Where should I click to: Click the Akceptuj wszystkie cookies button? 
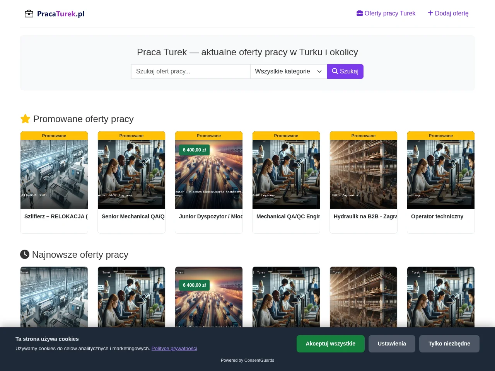(331, 344)
